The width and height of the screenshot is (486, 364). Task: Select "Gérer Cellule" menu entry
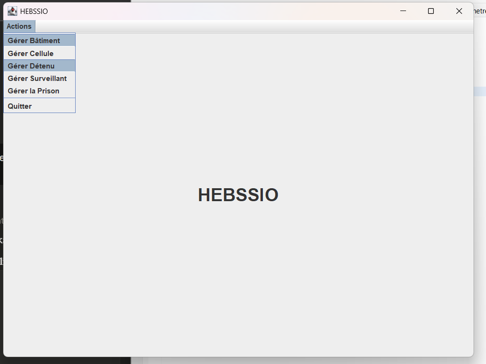[x=30, y=53]
